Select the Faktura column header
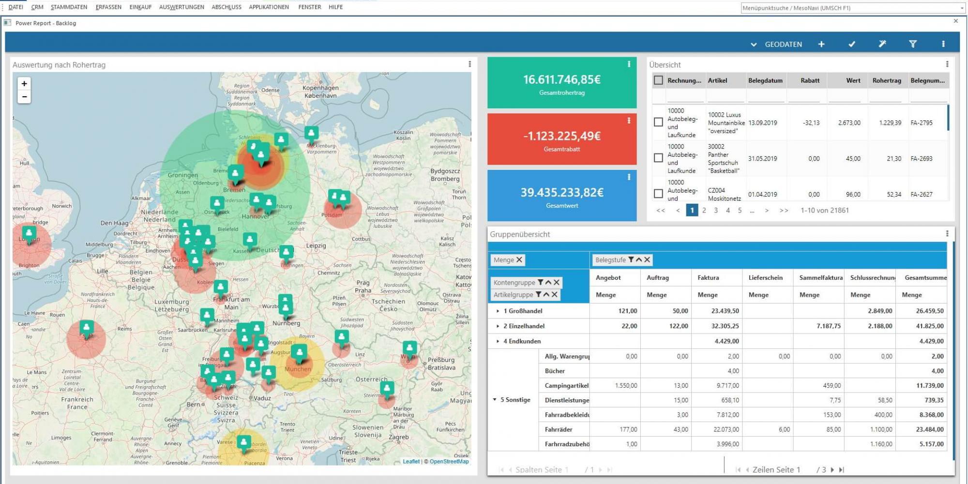The height and width of the screenshot is (484, 968). [717, 277]
